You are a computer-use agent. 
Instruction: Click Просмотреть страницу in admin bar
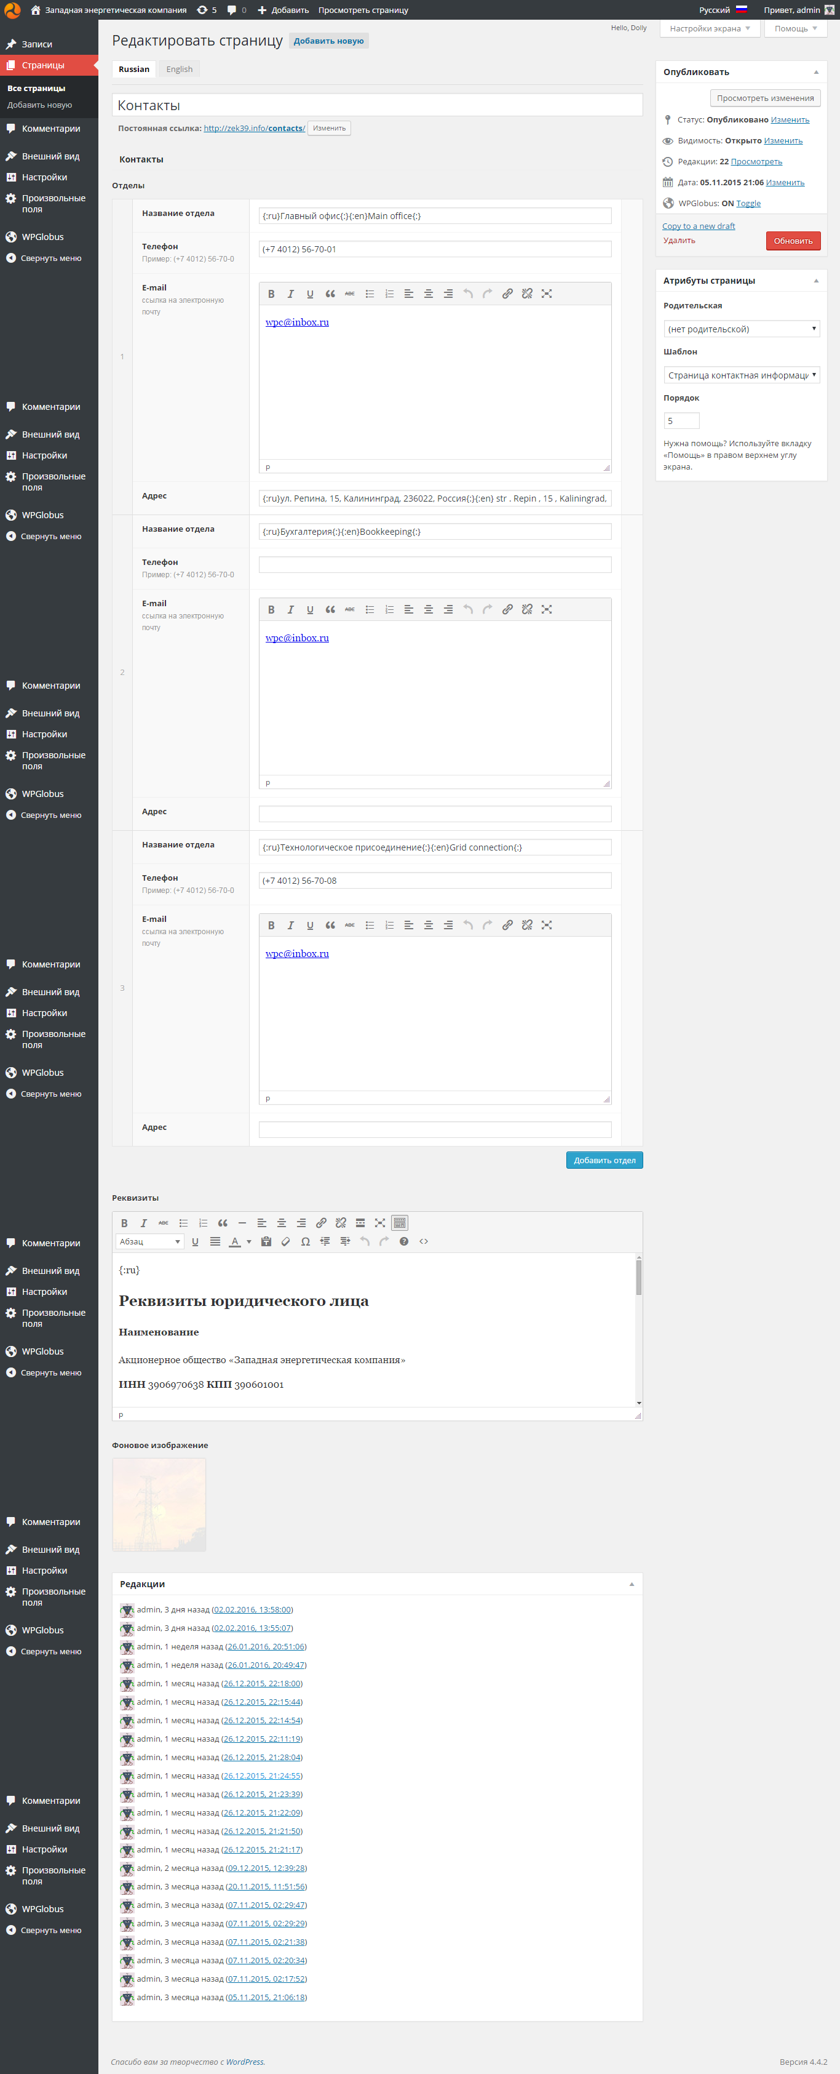pyautogui.click(x=363, y=10)
